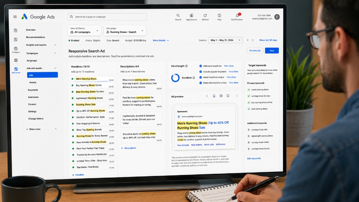Open the All campaigns view dropdown
The image size is (359, 202).
[x=84, y=31]
